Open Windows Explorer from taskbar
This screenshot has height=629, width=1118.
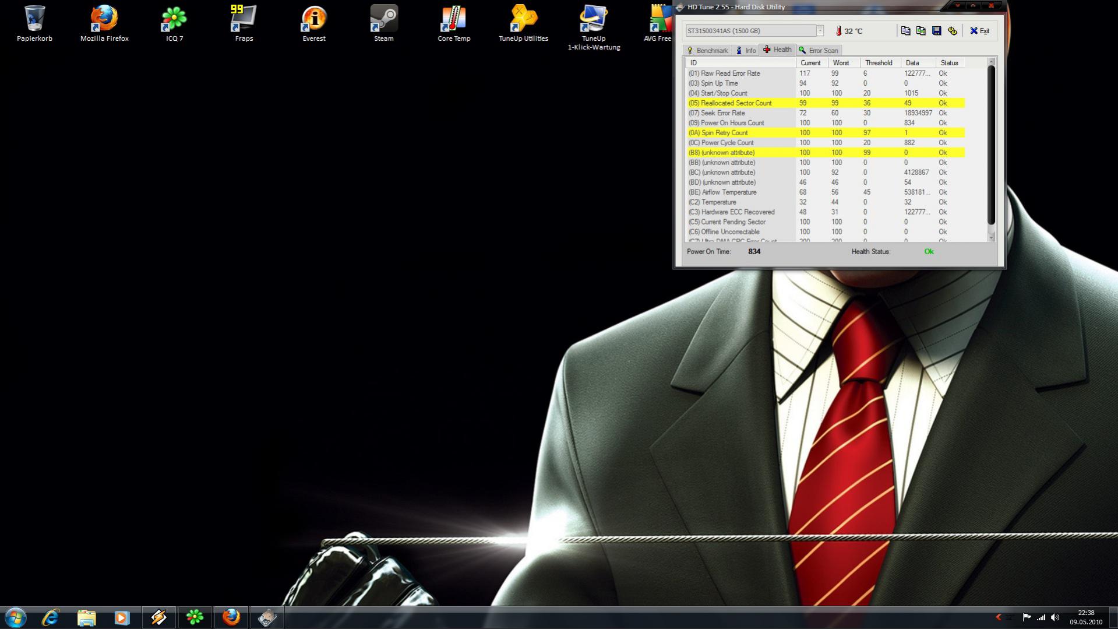[86, 617]
